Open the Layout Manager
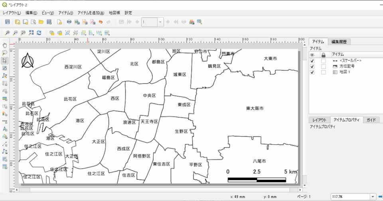This screenshot has width=383, height=201. (33, 22)
